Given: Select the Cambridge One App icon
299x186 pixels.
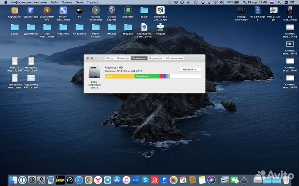Looking at the screenshot, I should [160, 10].
